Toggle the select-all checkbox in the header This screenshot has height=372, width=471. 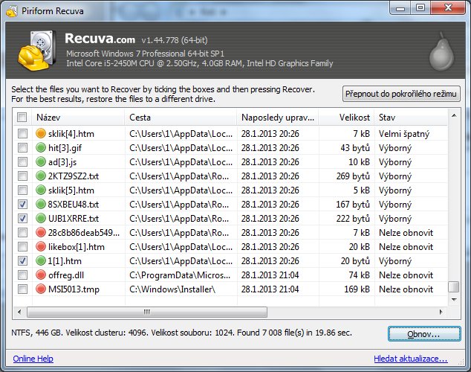tap(22, 117)
